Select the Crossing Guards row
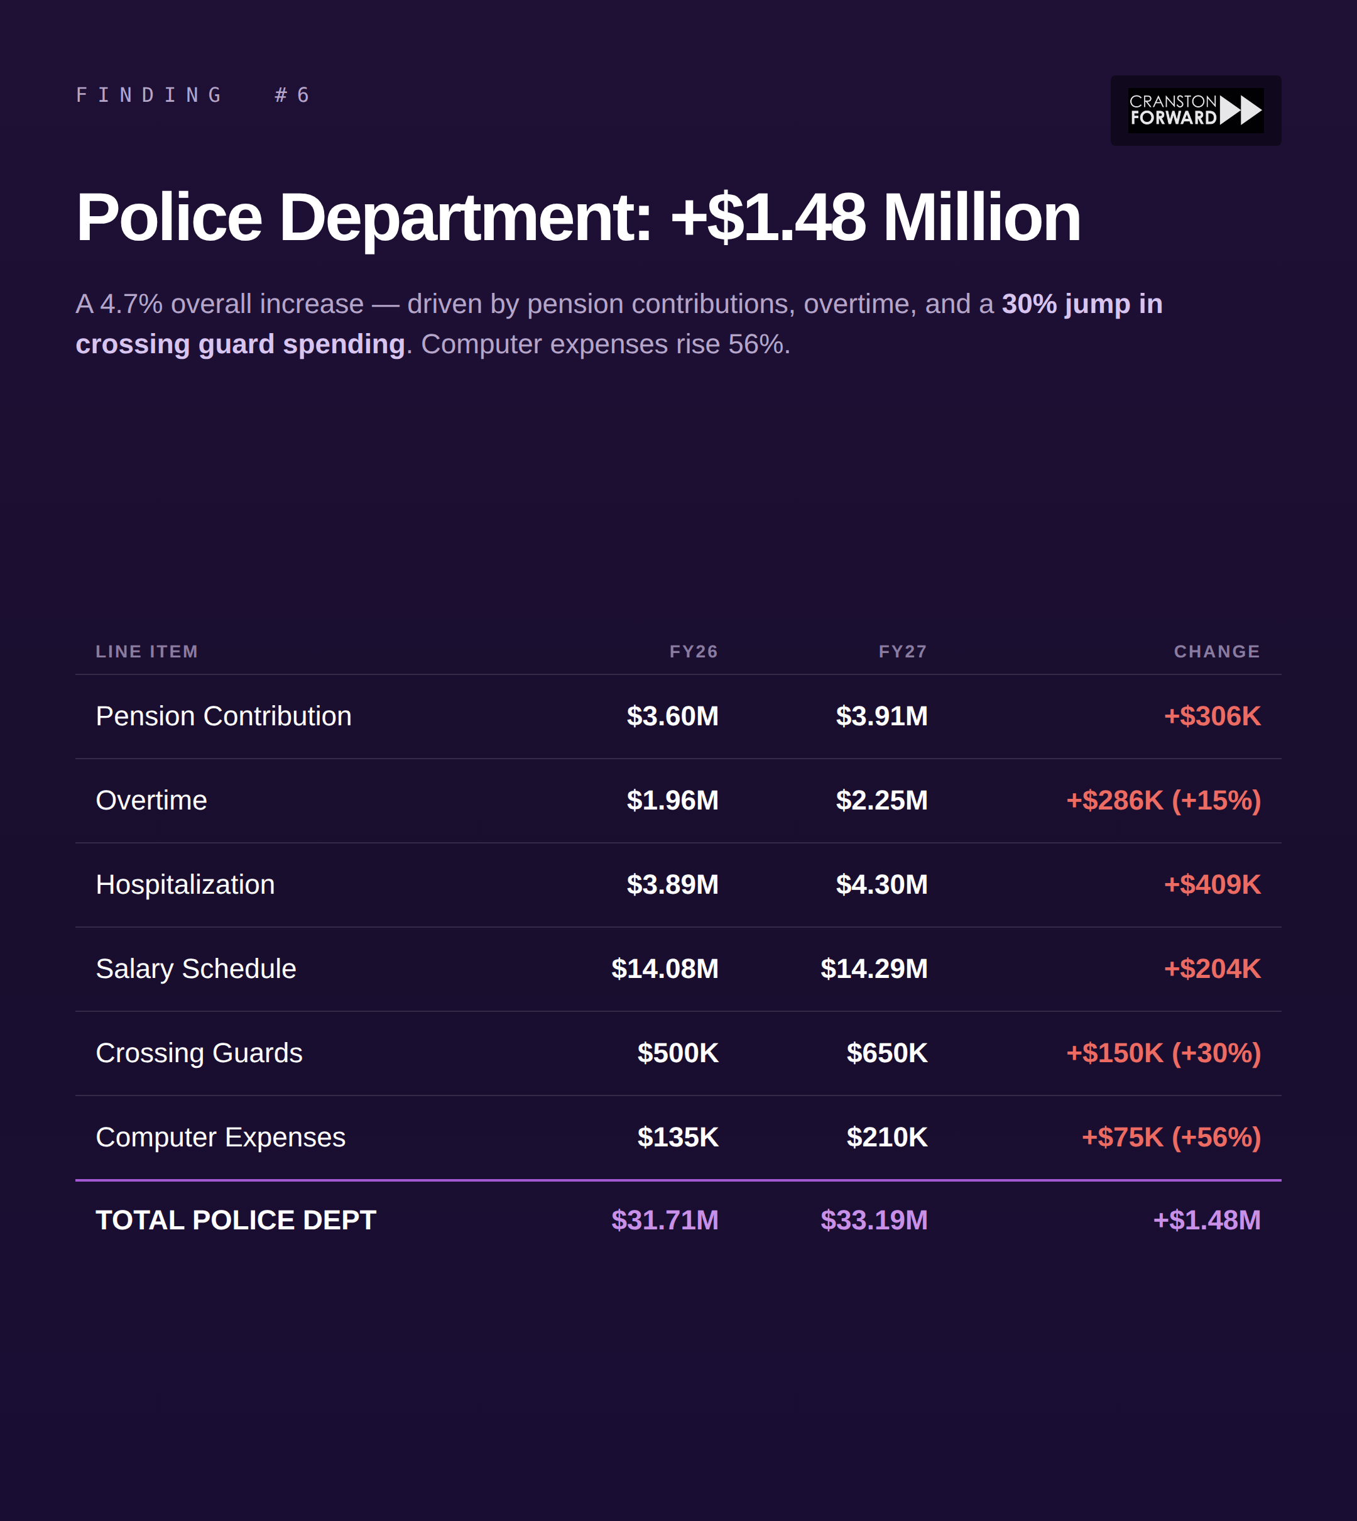The height and width of the screenshot is (1521, 1357). click(x=199, y=1053)
